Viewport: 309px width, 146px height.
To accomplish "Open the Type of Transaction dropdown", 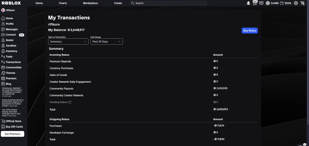I will point(68,41).
